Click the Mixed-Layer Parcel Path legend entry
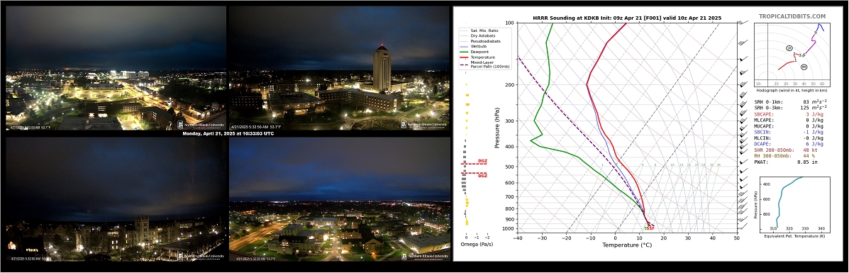 point(482,64)
